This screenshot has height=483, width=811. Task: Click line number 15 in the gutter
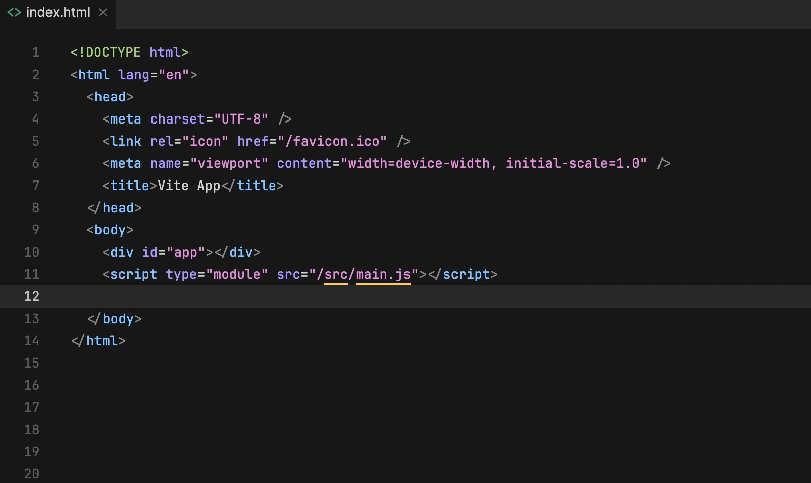point(31,363)
